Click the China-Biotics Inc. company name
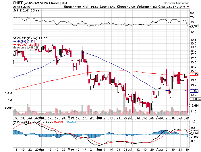The height and width of the screenshot is (152, 201). (37, 3)
